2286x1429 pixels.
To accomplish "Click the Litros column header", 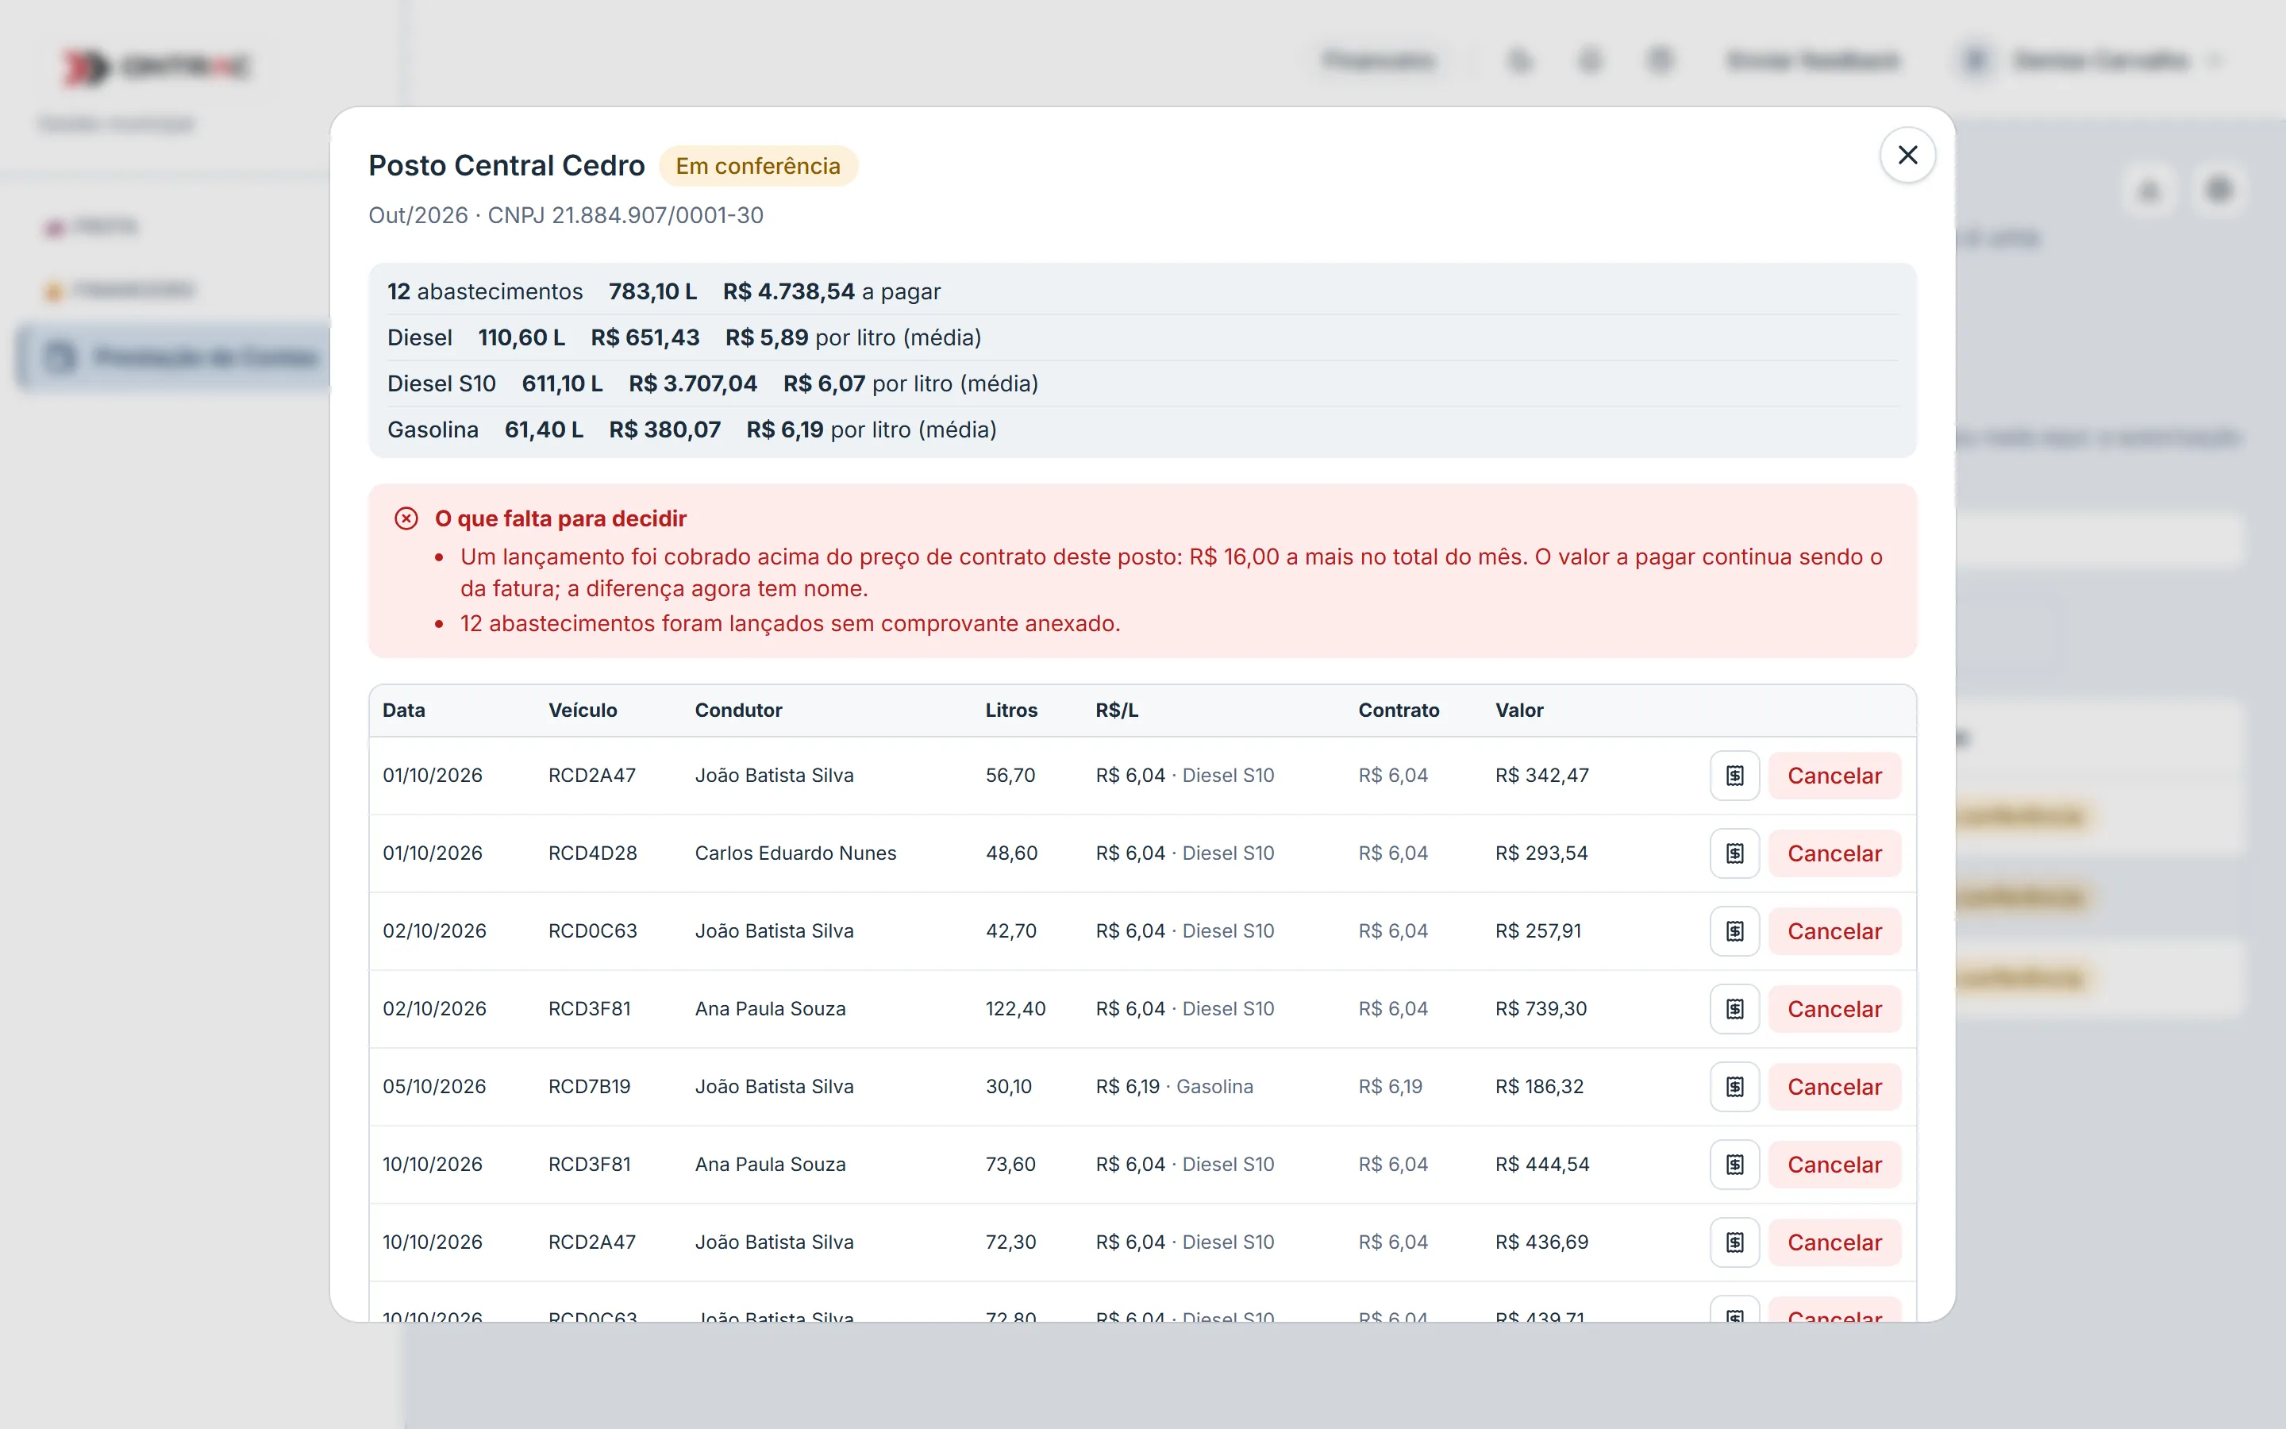I will pyautogui.click(x=1010, y=710).
